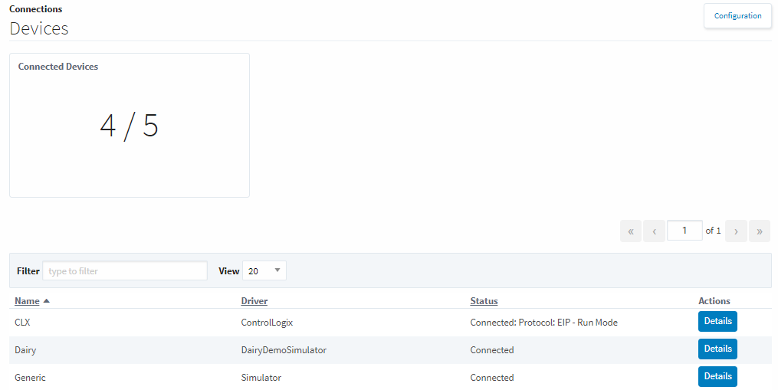Open the View count dropdown
The image size is (778, 390).
[264, 271]
